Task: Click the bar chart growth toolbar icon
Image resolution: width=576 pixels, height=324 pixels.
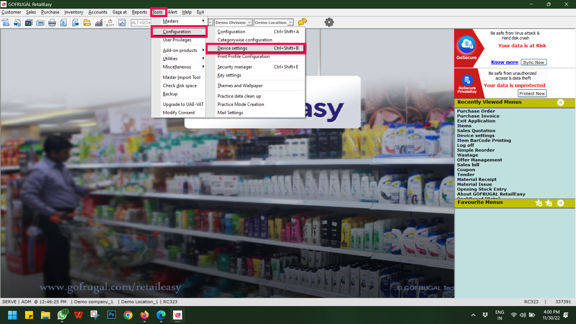Action: 99,22
